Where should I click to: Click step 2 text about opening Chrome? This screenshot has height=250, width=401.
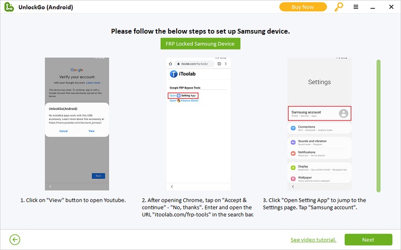(198, 207)
